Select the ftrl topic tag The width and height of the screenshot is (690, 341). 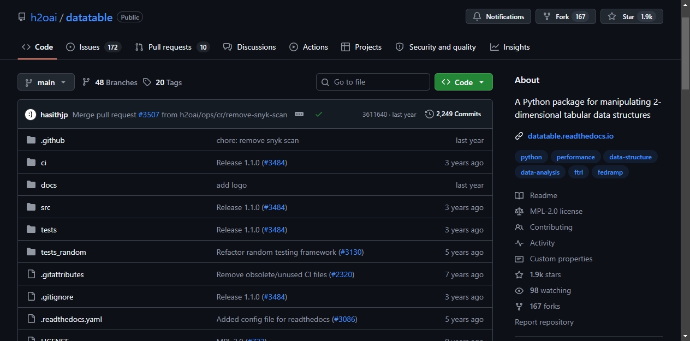[x=579, y=172]
